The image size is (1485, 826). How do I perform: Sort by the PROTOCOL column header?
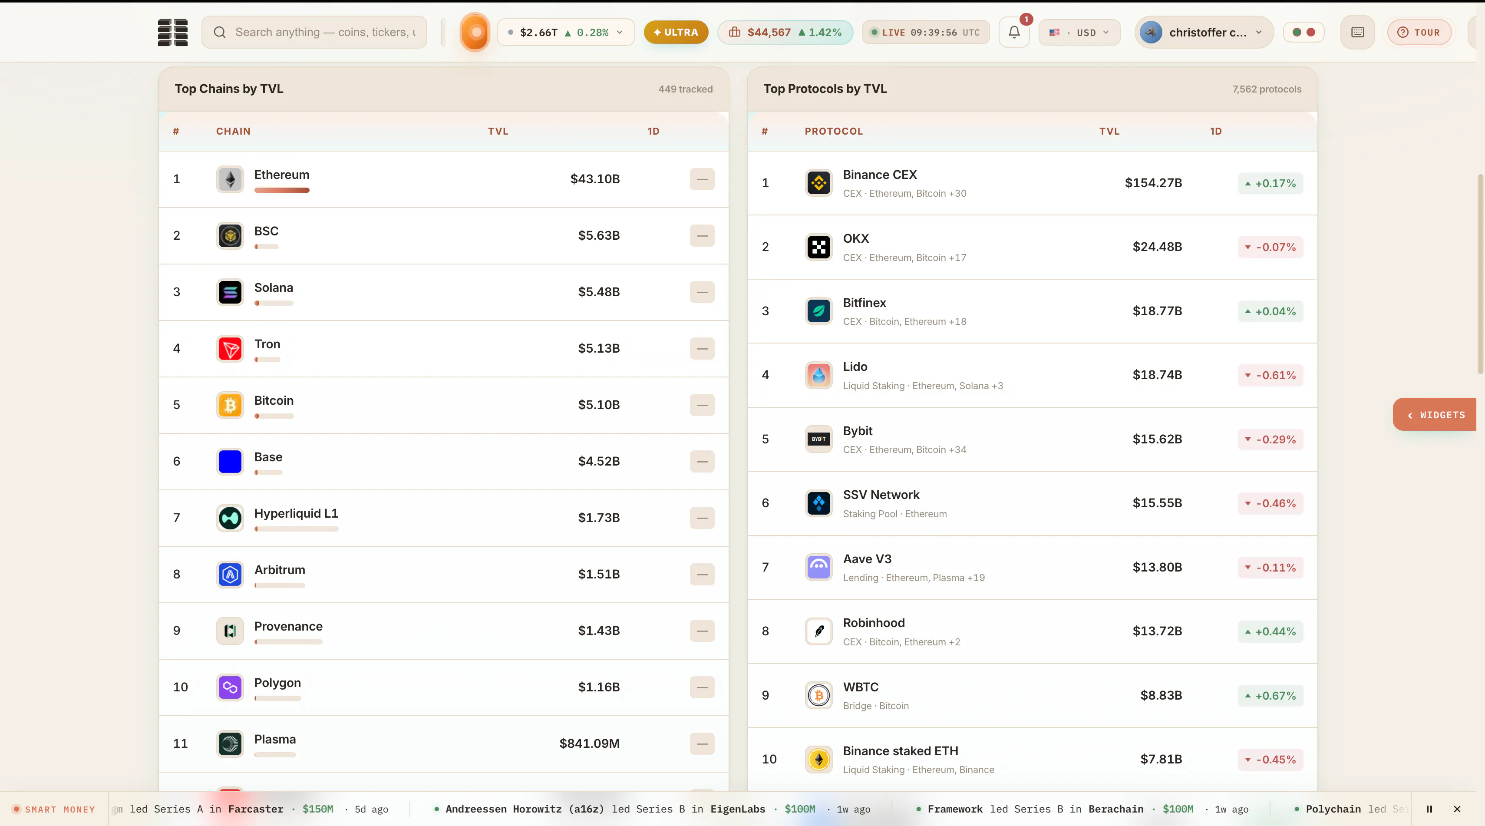[834, 132]
